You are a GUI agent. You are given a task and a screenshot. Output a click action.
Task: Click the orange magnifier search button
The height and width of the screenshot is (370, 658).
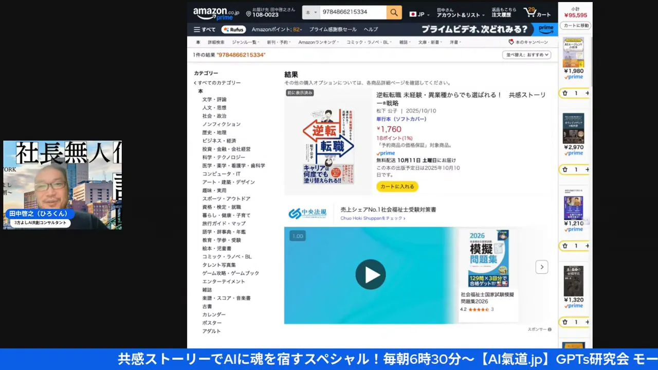click(394, 12)
